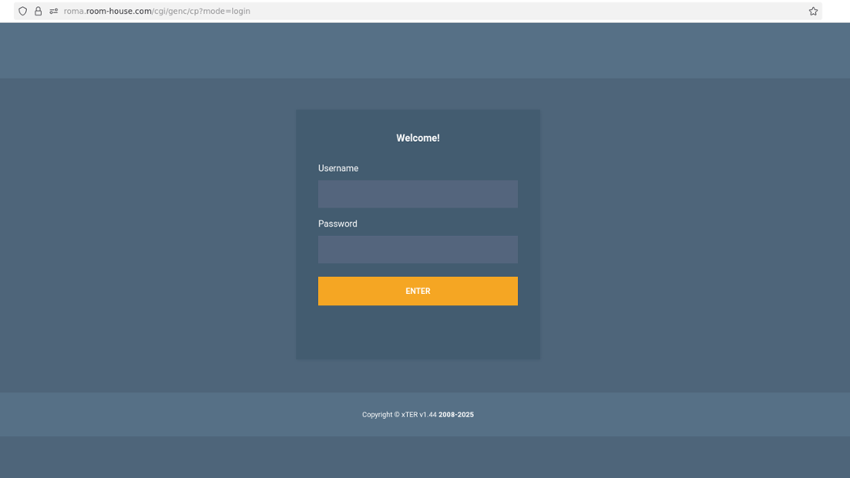Screen dimensions: 850x478
Task: Click the roma. subdomain prefix in URL
Action: tap(74, 11)
